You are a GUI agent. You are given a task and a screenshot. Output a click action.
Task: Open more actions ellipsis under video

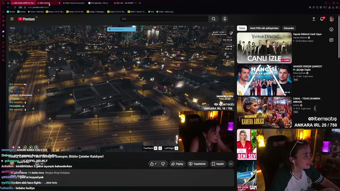pyautogui.click(x=231, y=164)
